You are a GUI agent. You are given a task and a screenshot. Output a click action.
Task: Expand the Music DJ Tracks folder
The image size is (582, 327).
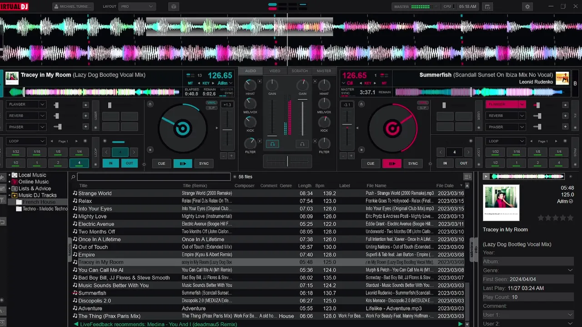point(9,195)
